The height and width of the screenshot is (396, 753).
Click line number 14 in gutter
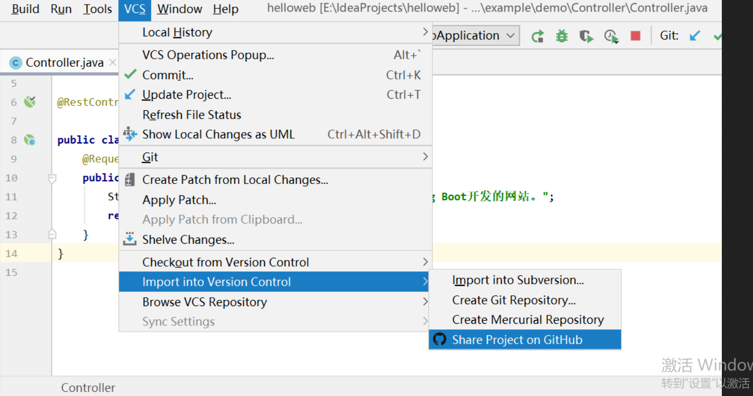point(11,254)
